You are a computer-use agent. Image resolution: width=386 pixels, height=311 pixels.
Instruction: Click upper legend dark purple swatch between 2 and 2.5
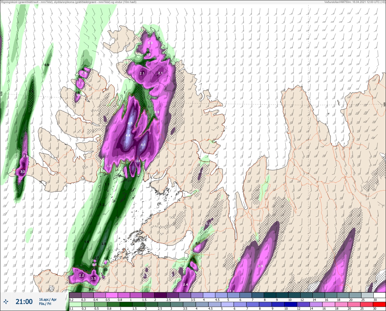(160, 295)
